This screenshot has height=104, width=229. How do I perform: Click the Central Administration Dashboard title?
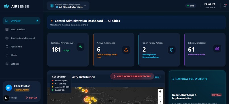[87, 21]
